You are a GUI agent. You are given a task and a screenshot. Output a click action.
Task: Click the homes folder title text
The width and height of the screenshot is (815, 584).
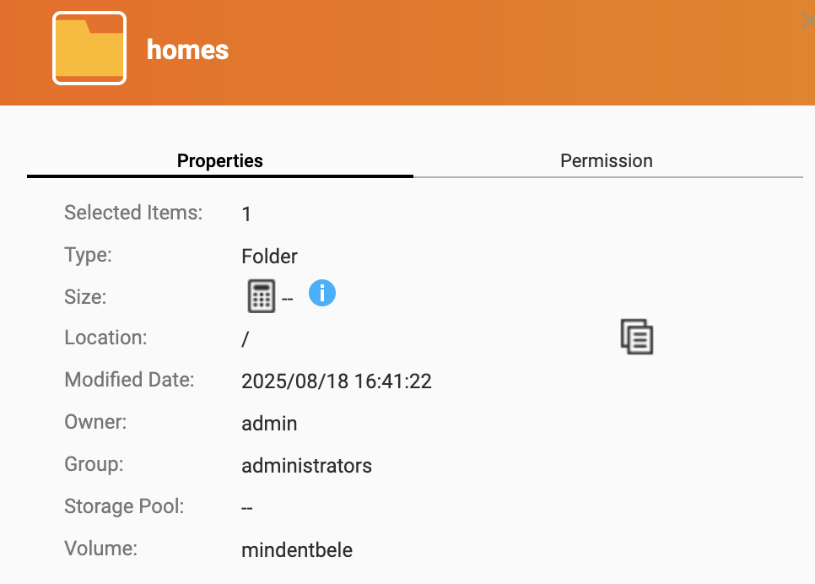(187, 50)
